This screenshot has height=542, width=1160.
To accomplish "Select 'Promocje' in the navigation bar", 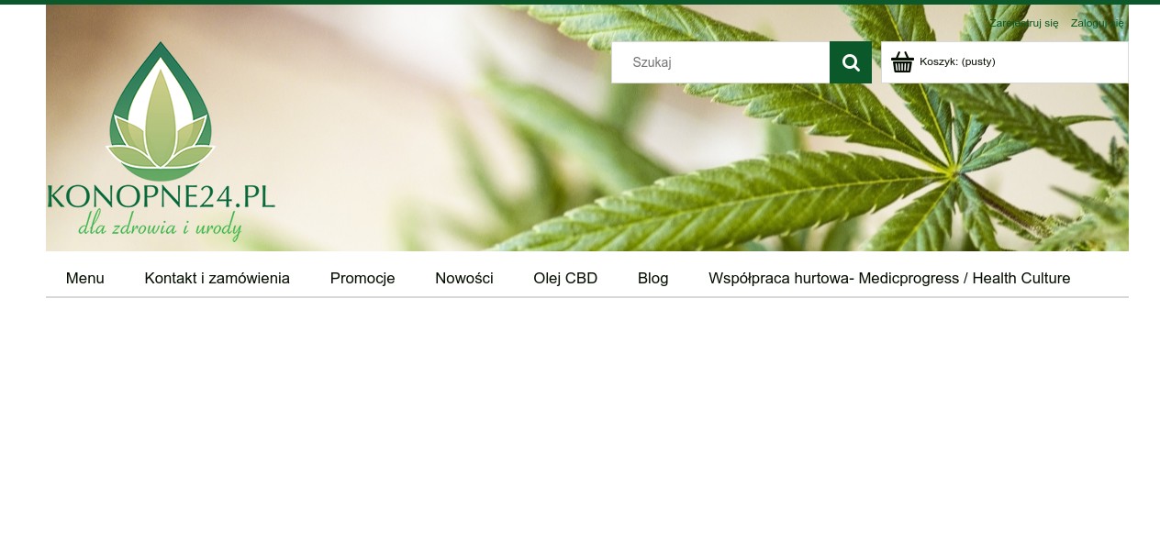I will tap(362, 278).
